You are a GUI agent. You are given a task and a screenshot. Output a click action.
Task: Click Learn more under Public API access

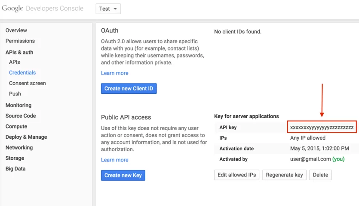click(114, 160)
